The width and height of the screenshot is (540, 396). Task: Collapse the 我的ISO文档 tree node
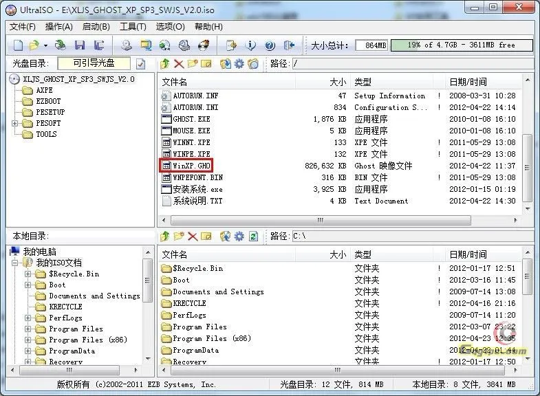(x=14, y=263)
